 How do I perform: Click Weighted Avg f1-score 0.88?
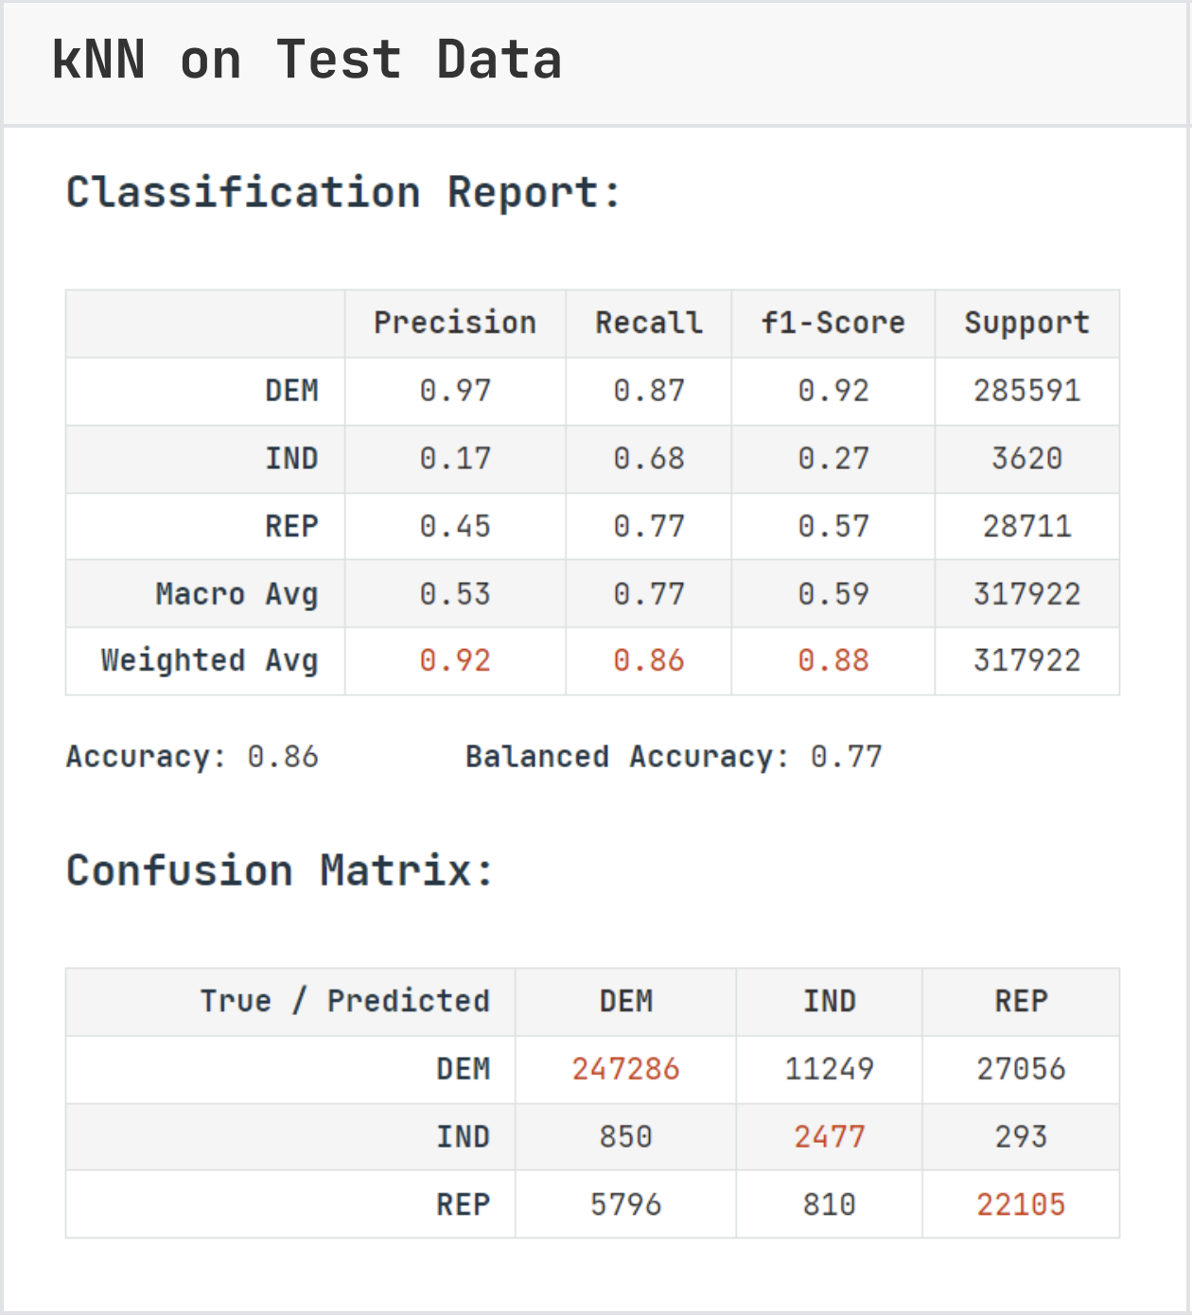833,660
